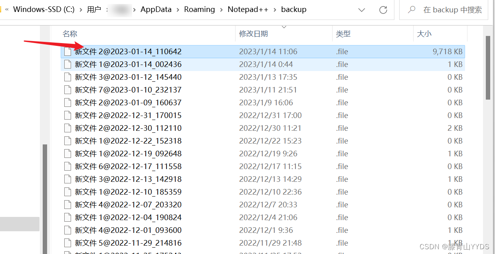Navigate to AppData via the breadcrumb path
The height and width of the screenshot is (254, 495).
point(156,9)
